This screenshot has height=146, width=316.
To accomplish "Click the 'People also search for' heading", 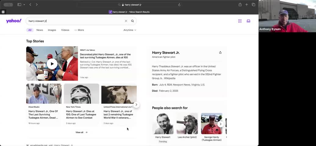I will click(x=170, y=108).
